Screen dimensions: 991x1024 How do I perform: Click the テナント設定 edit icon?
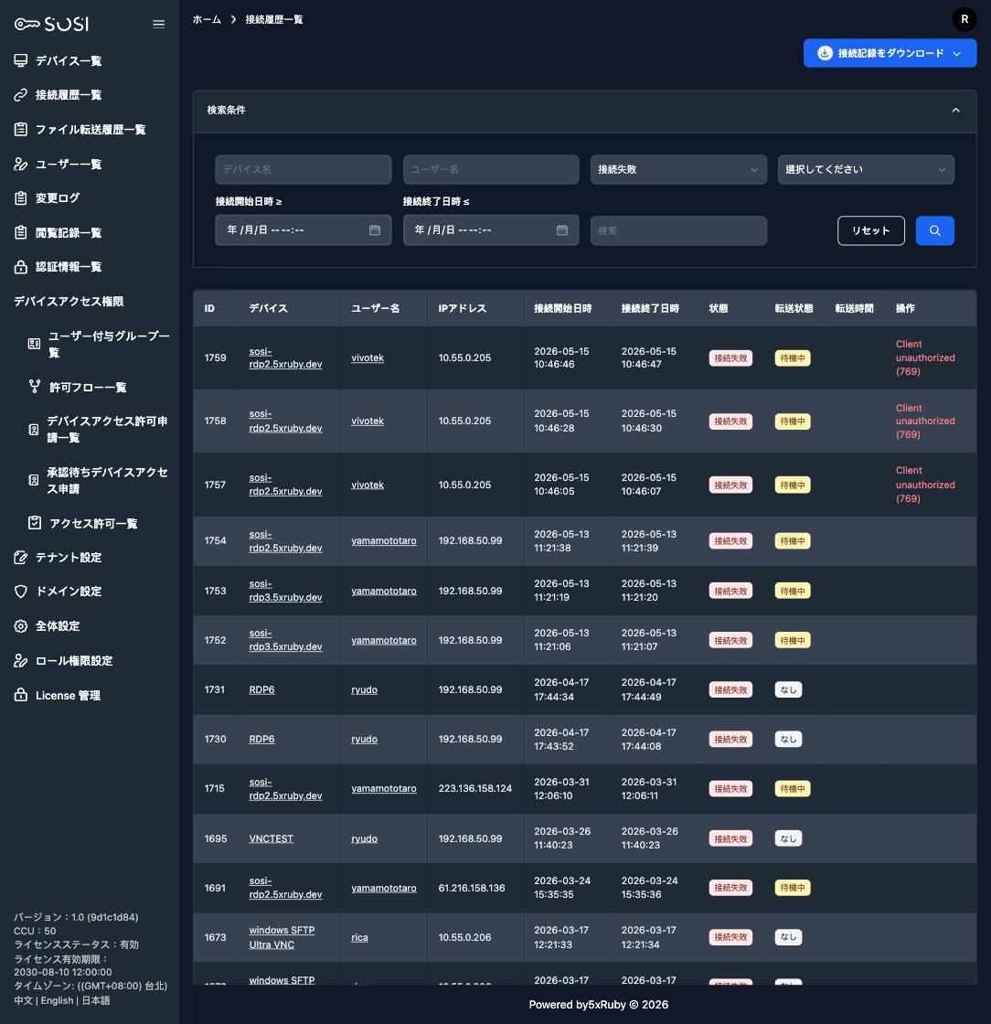coord(21,557)
